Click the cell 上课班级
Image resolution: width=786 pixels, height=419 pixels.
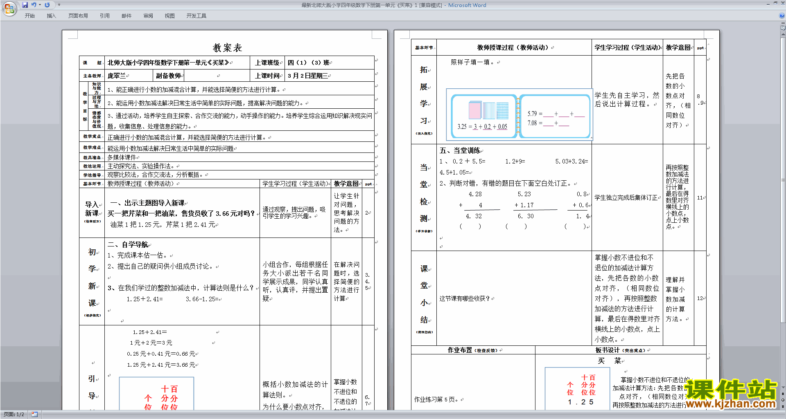pyautogui.click(x=267, y=63)
